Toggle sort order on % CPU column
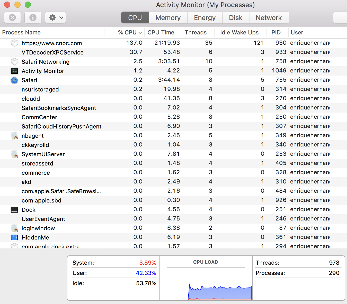This screenshot has height=304, width=347. point(127,32)
